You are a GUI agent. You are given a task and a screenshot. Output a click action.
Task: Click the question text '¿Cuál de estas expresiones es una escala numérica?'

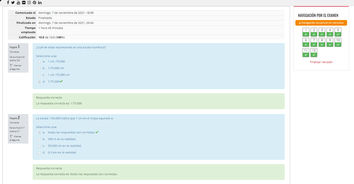[x=71, y=48]
